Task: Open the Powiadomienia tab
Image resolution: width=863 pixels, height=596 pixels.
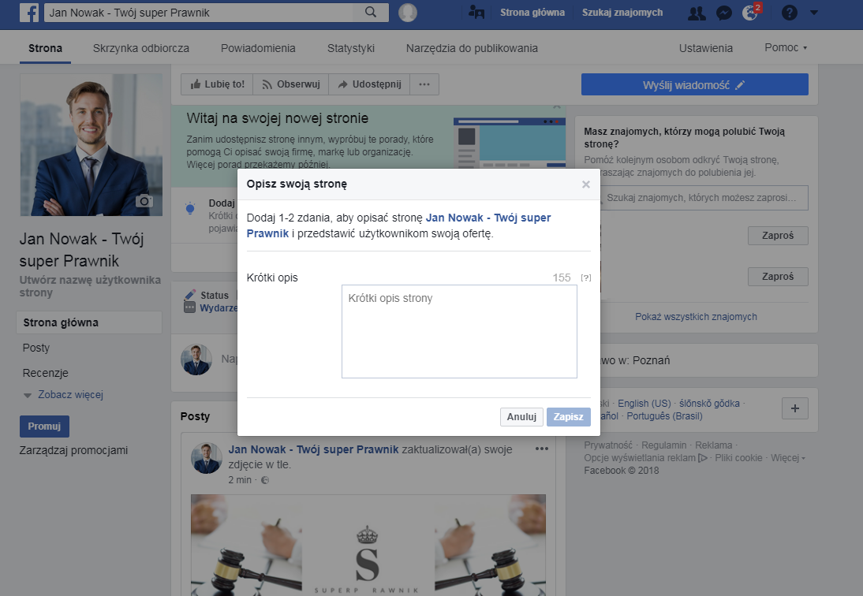Action: [x=258, y=48]
